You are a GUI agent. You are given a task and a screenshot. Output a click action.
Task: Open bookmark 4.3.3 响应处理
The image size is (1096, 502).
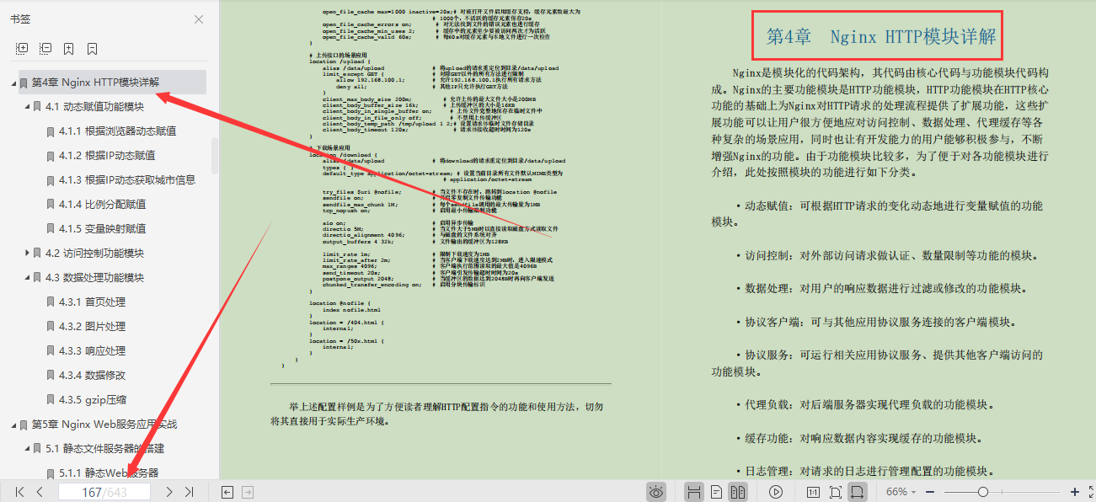92,350
